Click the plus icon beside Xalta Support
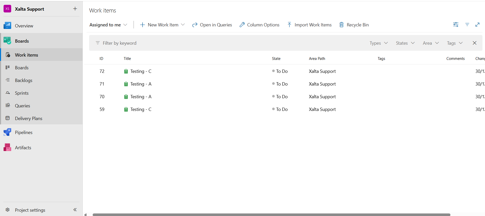Screen dimensions: 485x216 click(x=75, y=9)
